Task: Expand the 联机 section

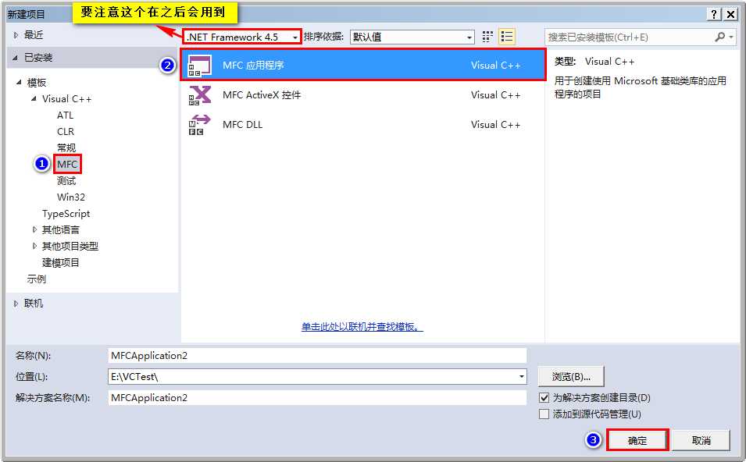Action: click(16, 304)
